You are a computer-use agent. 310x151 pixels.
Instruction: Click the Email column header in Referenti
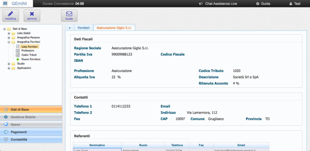241,145
